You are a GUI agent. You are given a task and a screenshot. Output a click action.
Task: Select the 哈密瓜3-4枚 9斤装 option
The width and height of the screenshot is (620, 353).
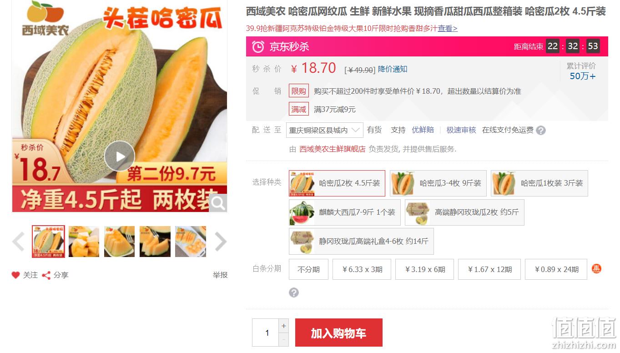[438, 183]
